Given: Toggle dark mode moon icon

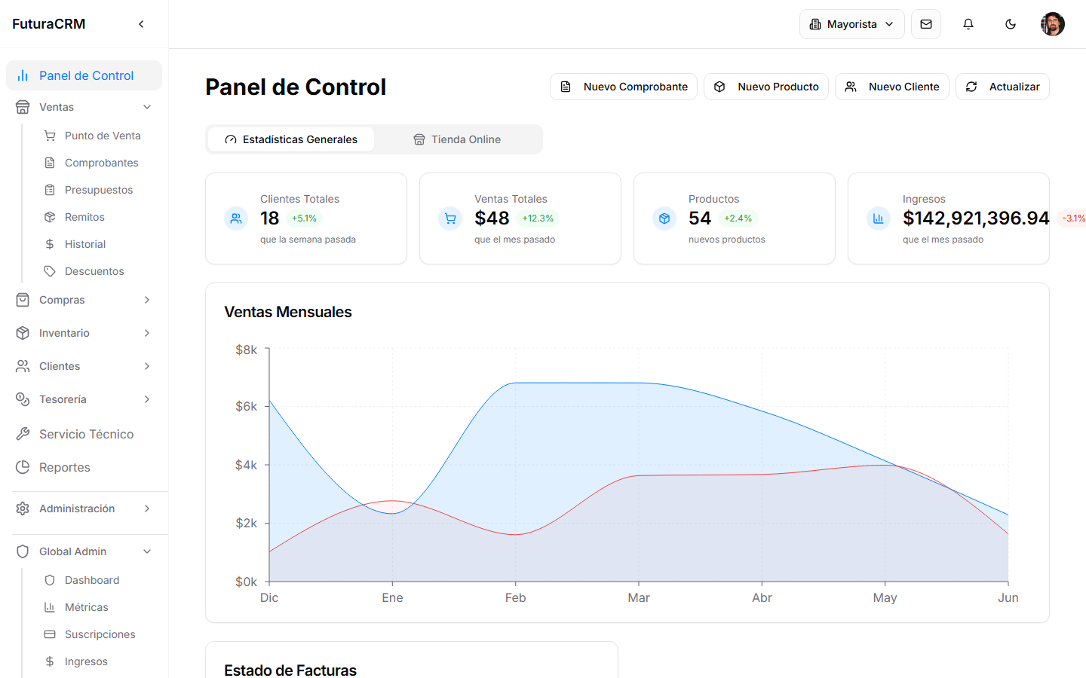Looking at the screenshot, I should [1011, 24].
